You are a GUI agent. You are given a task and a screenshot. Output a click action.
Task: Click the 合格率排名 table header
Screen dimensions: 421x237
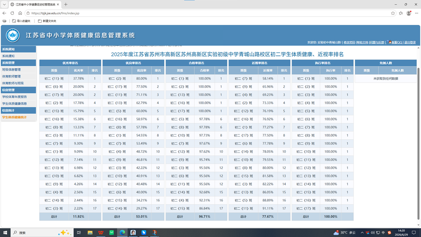(x=196, y=63)
